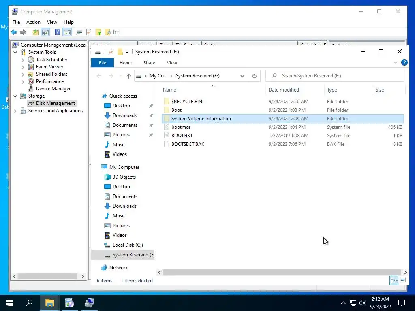Open Quick access in navigation pane
Screen dimensions: 415x311
(x=123, y=96)
